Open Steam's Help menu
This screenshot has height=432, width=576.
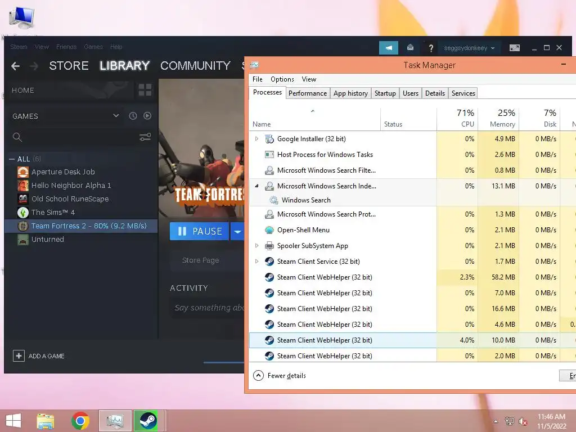[116, 47]
